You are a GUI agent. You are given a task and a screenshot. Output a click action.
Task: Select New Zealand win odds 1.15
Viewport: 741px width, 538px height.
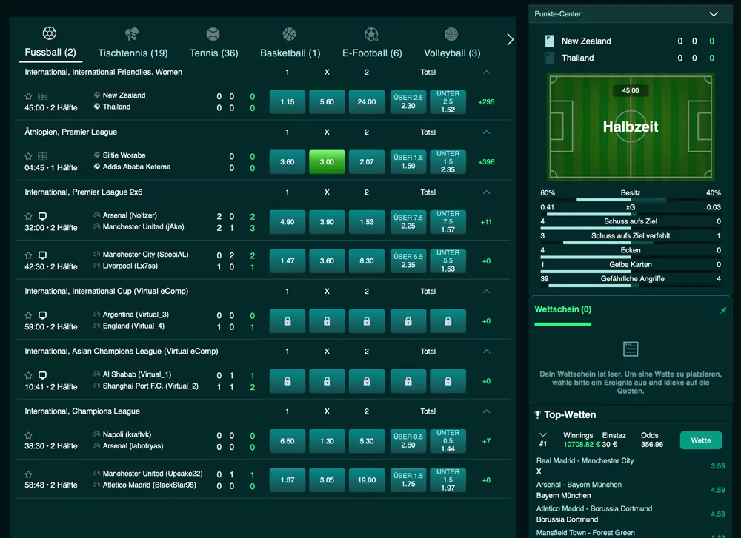(x=288, y=102)
